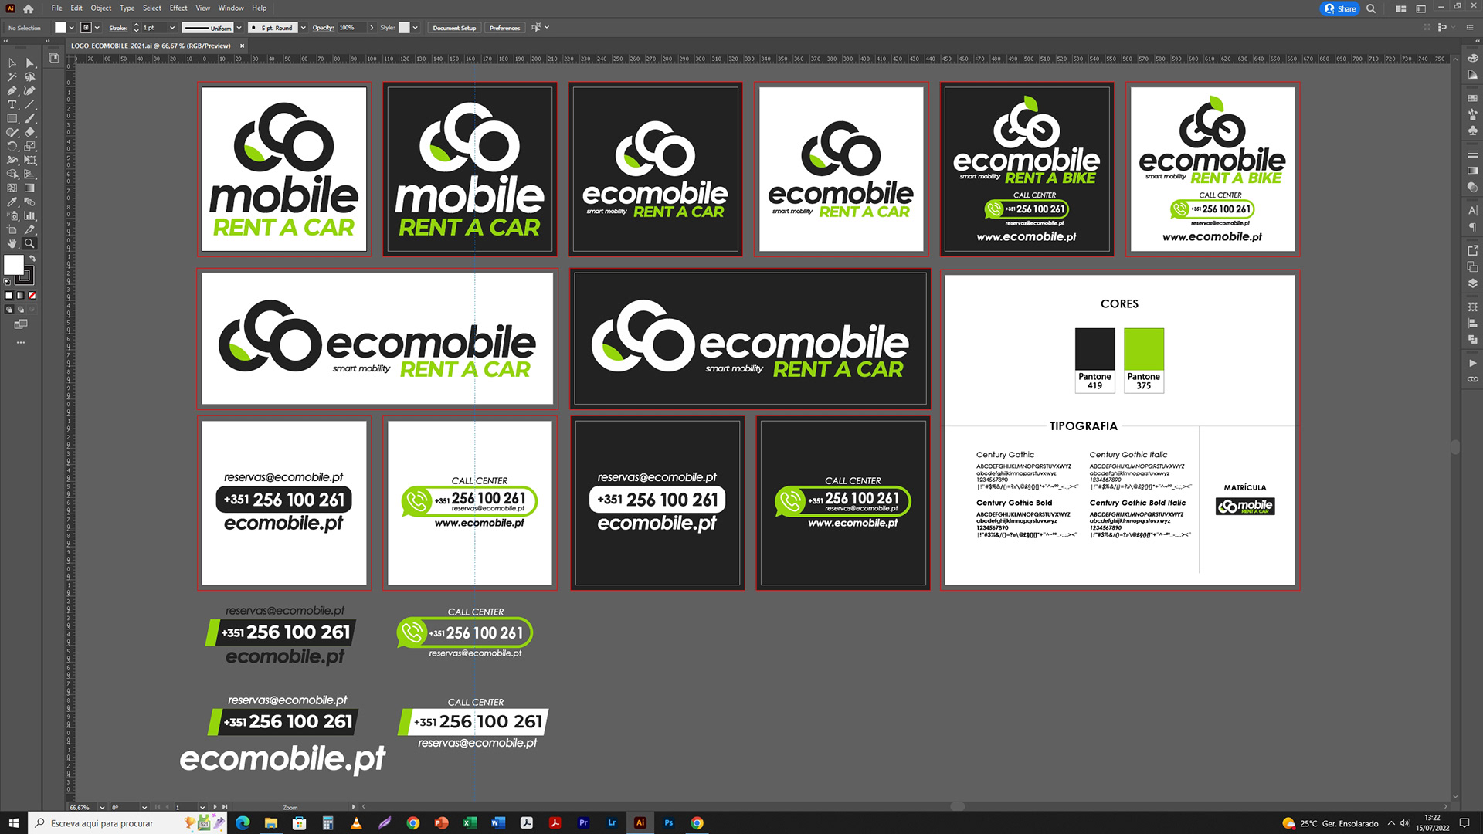Open the Object menu
The image size is (1483, 834).
[x=101, y=8]
